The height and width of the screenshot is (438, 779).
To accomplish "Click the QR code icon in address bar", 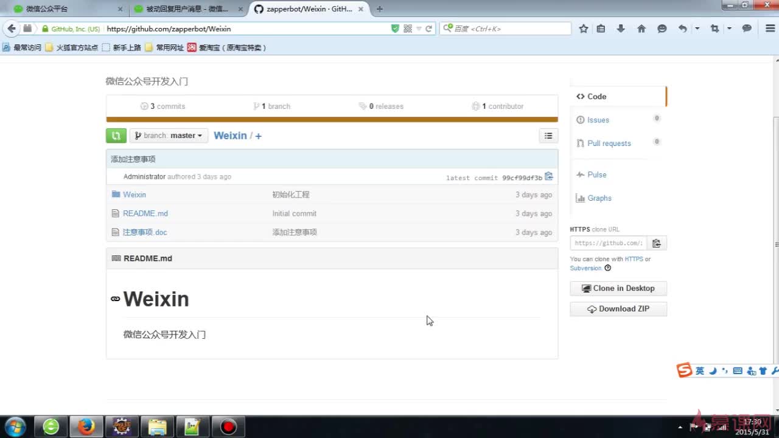I will pos(408,29).
